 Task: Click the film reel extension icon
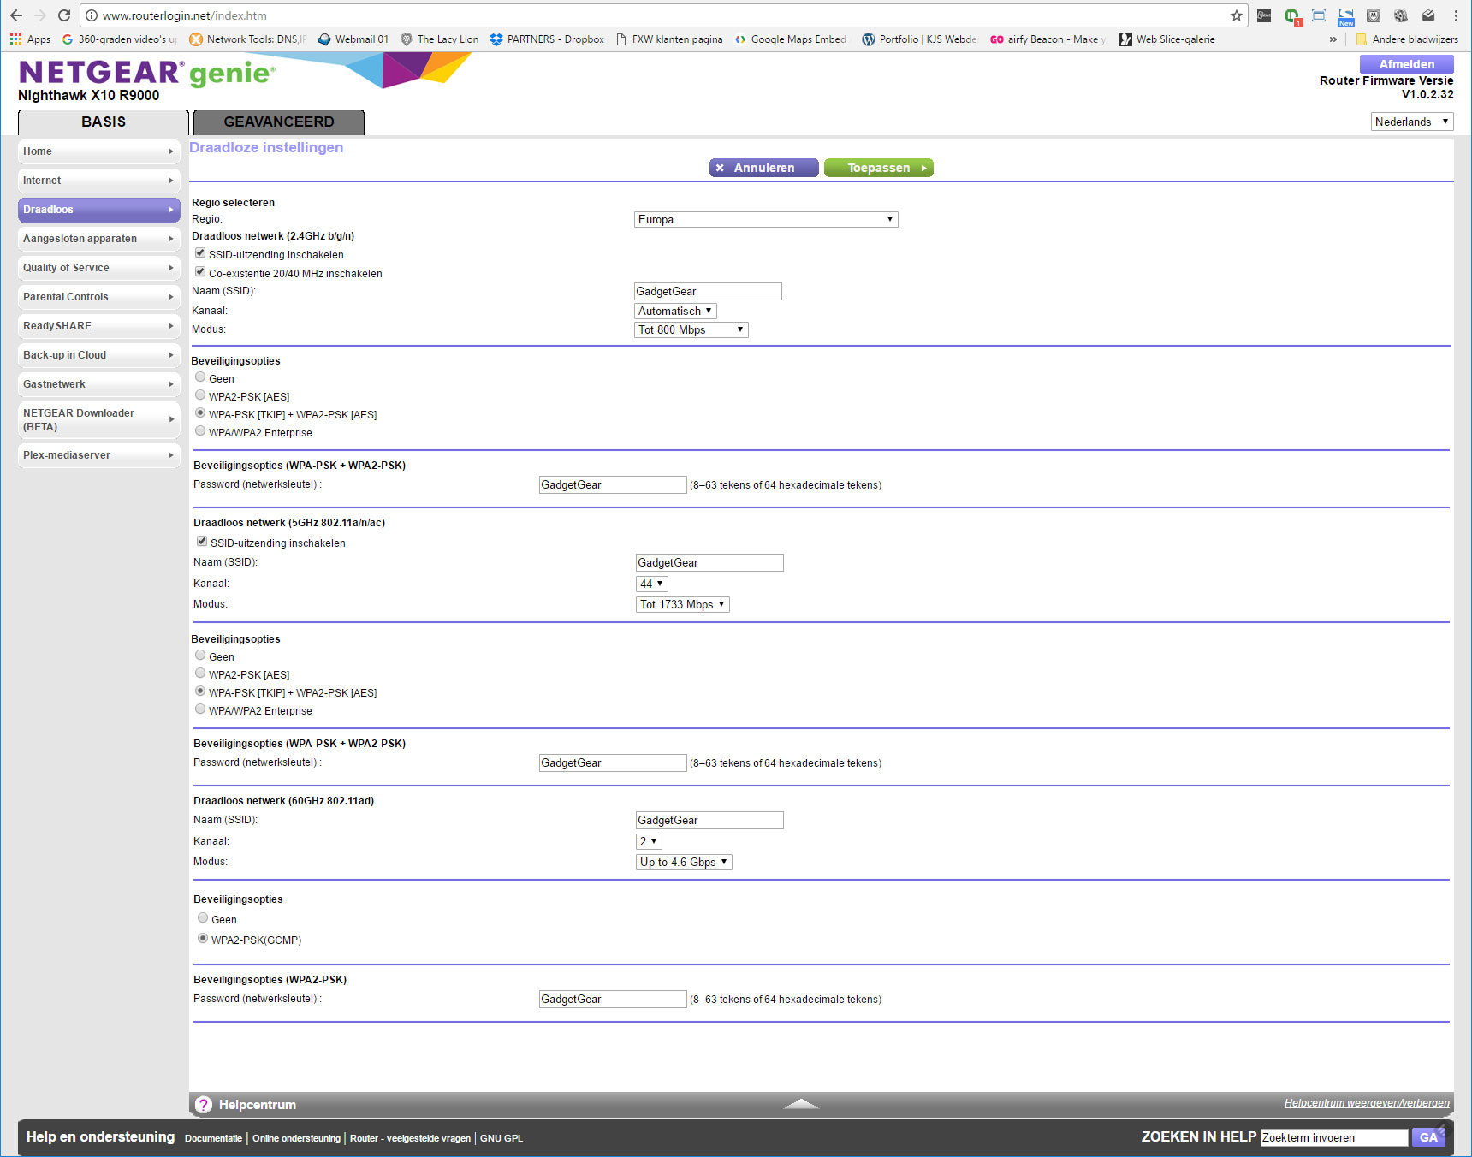tap(1401, 15)
